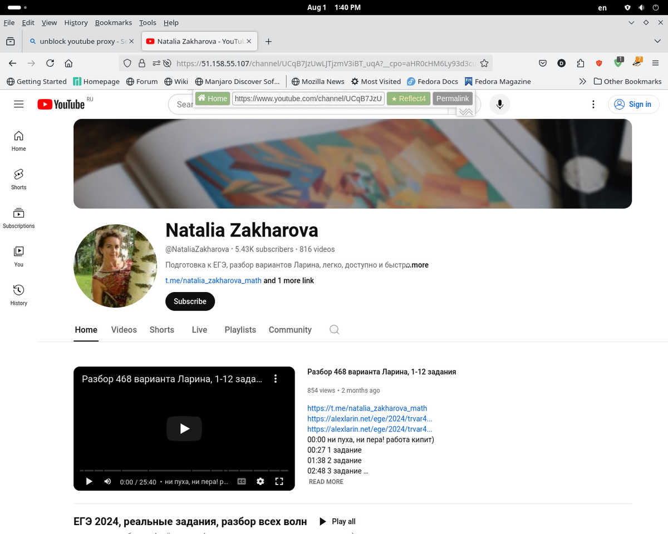668x534 pixels.
Task: Open Shorts in the YouTube sidebar
Action: 19,179
